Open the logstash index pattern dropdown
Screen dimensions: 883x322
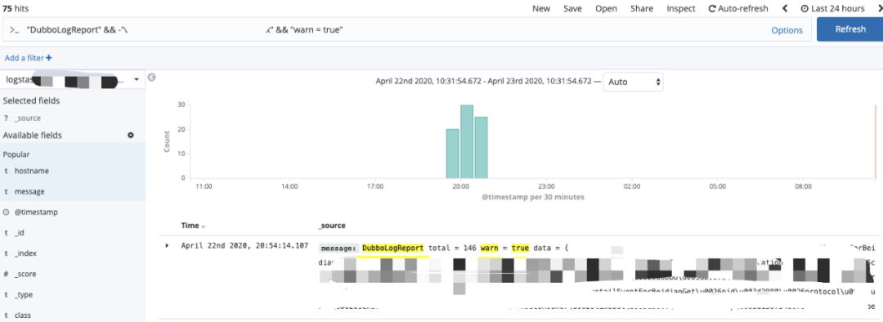pyautogui.click(x=73, y=80)
